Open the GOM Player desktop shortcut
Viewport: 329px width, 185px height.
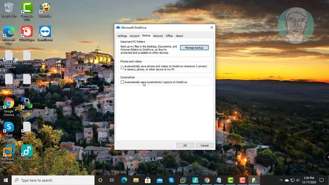[27, 33]
